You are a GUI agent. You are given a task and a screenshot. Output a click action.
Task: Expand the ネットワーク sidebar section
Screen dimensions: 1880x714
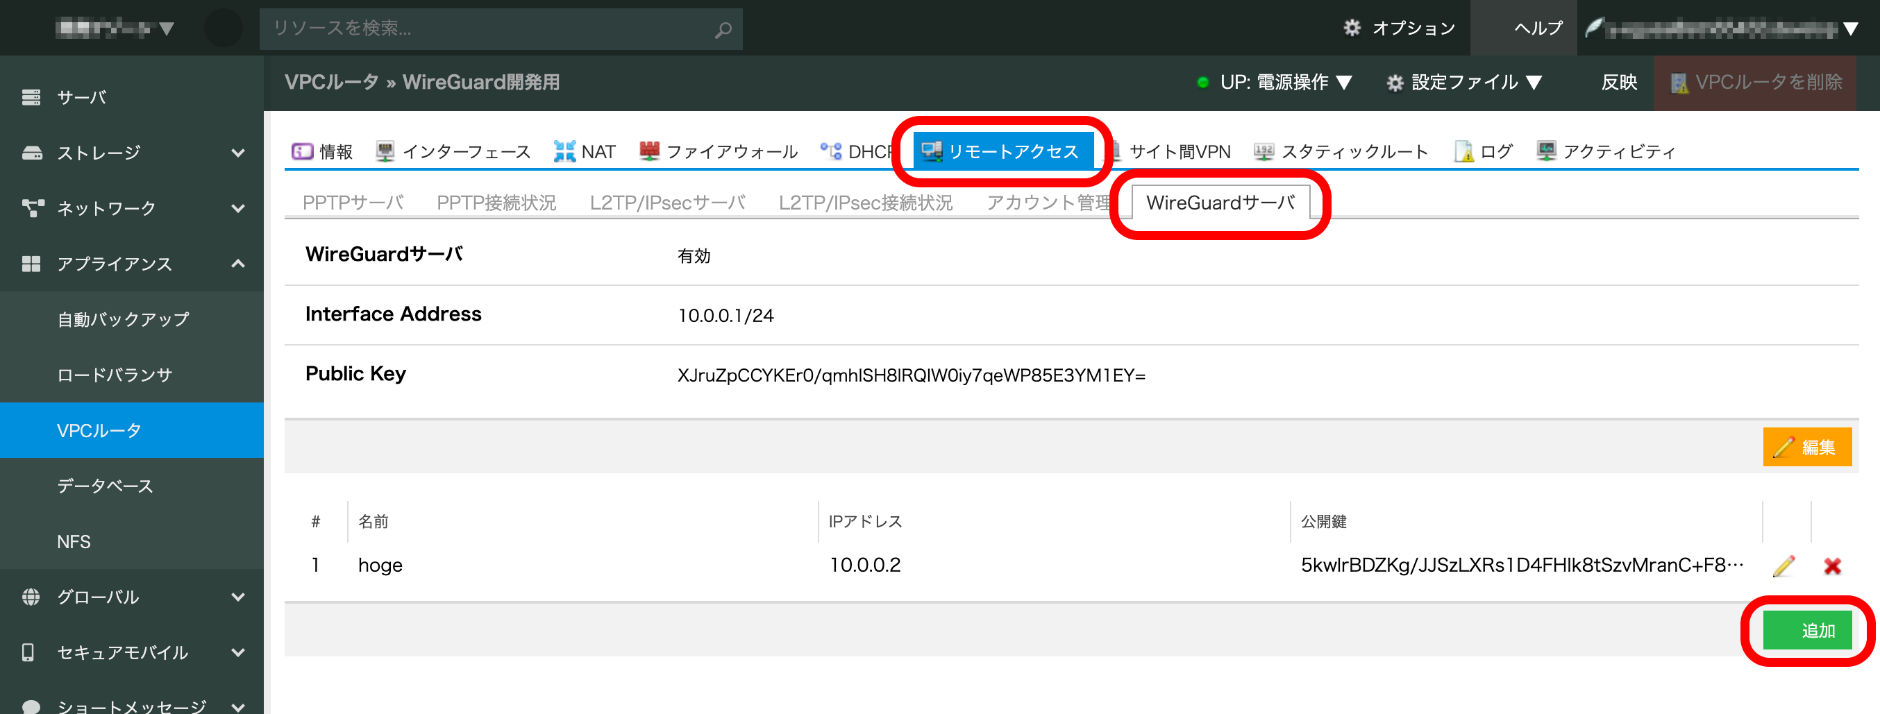click(x=238, y=208)
